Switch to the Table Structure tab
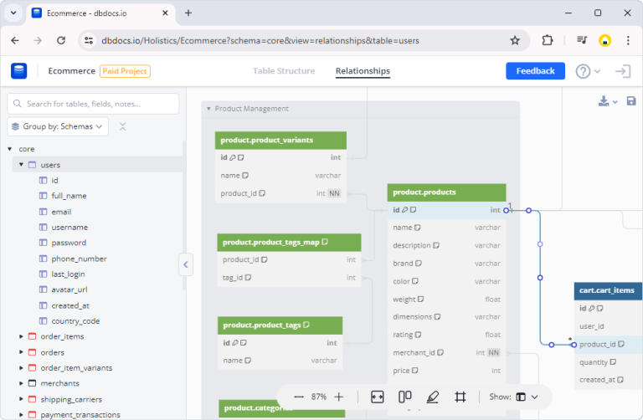Screen dimensions: 643x420 pos(284,71)
